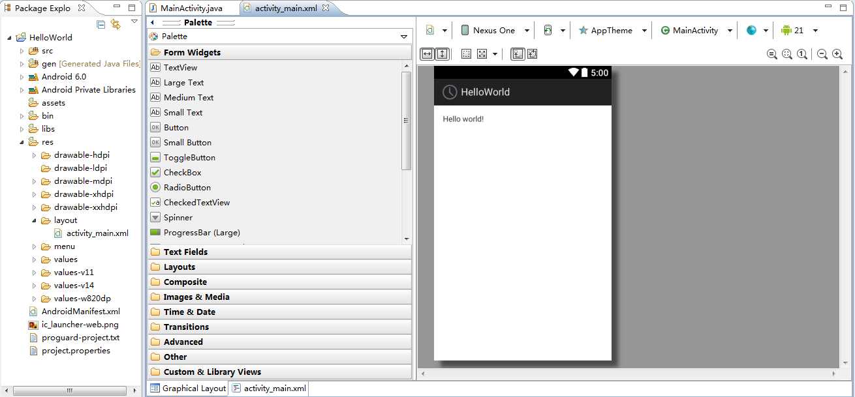Open the configuration file icon dropdown

(x=437, y=31)
